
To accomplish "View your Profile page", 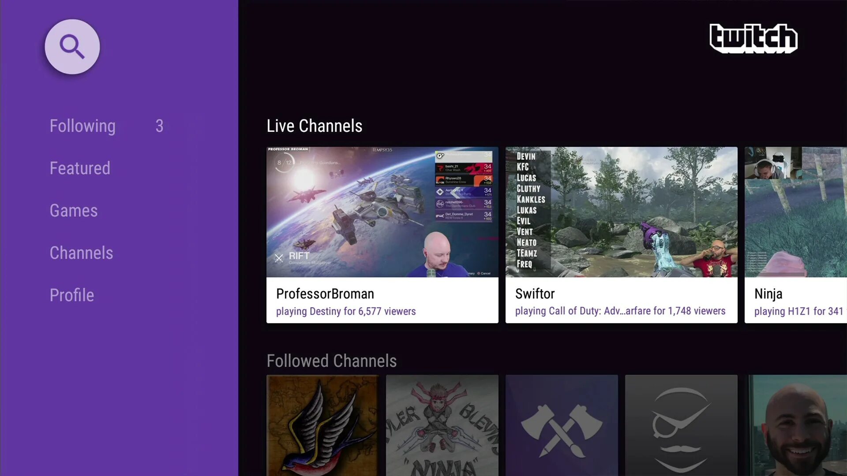I will click(x=71, y=295).
